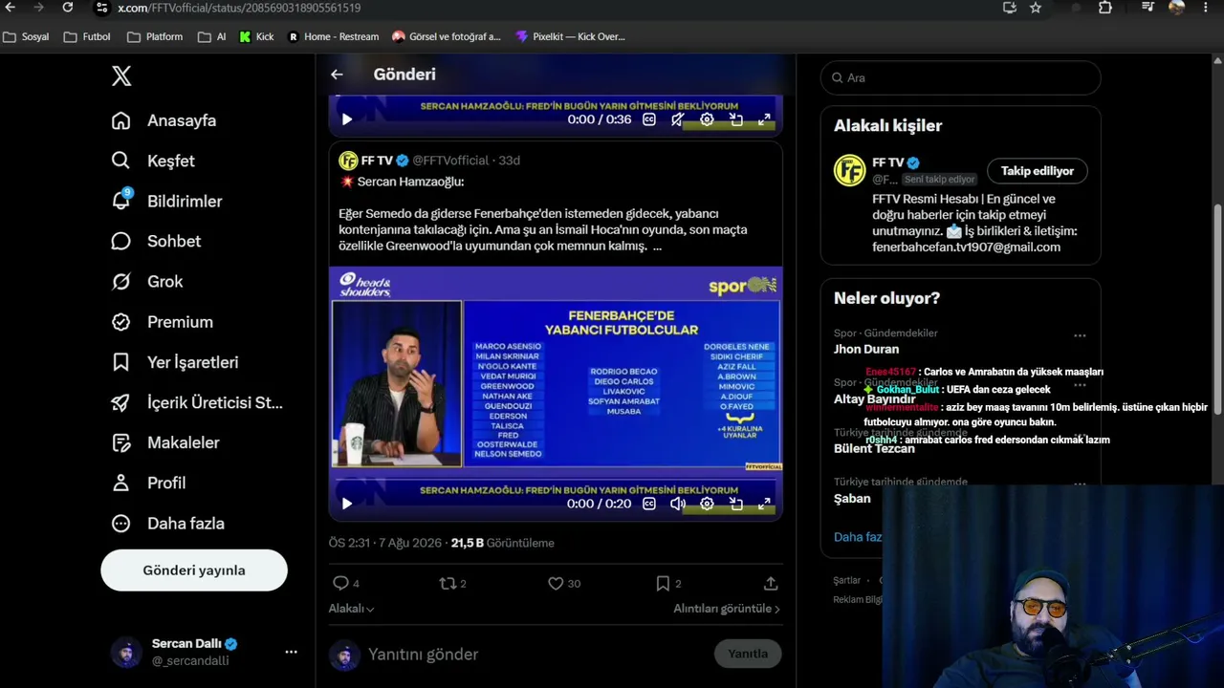This screenshot has height=688, width=1224.
Task: Bookmark the post with 2 bookmarks
Action: click(663, 583)
